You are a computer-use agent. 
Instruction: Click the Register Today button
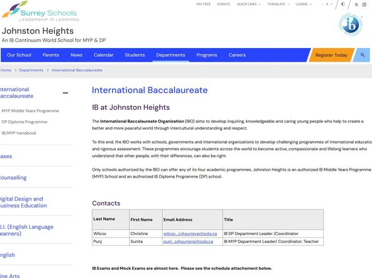coord(331,55)
